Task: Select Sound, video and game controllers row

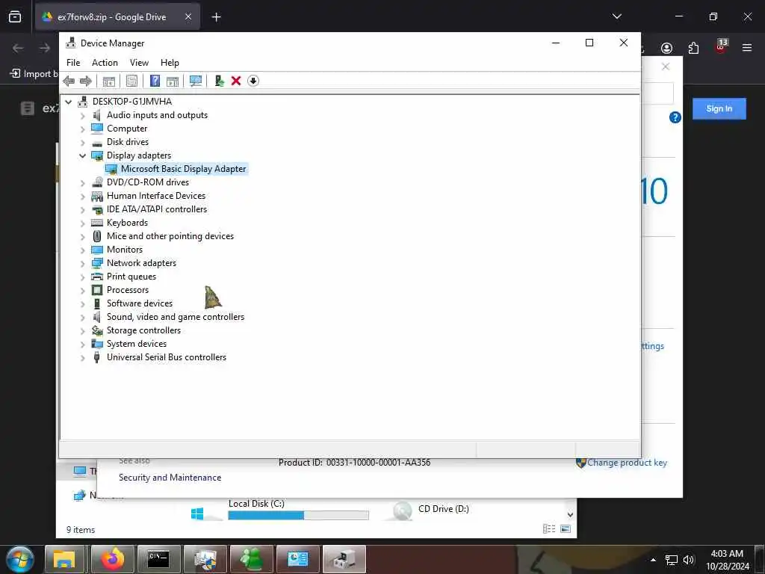Action: click(x=175, y=317)
